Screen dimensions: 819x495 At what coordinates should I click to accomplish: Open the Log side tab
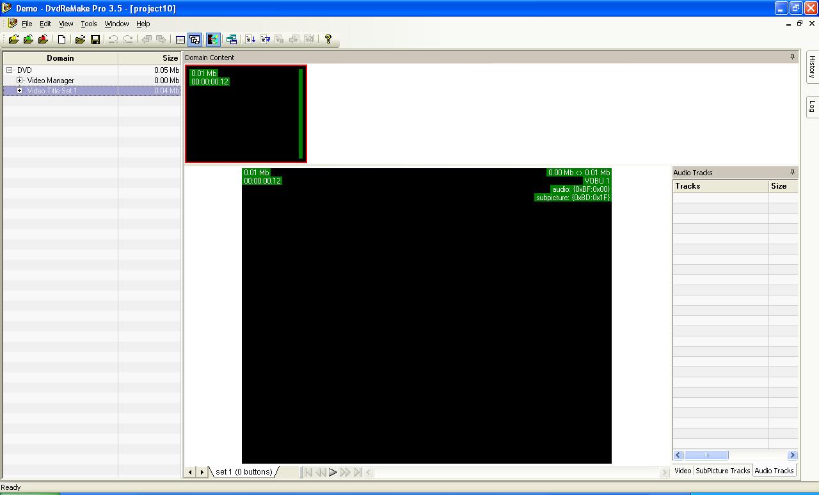[x=812, y=107]
